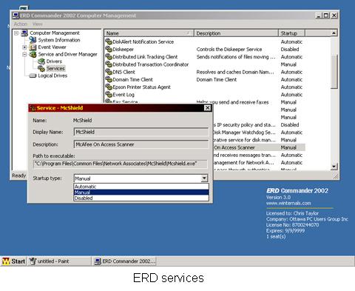This screenshot has height=291, width=355.
Task: Click the untitled - Paint taskbar icon
Action: (33, 261)
